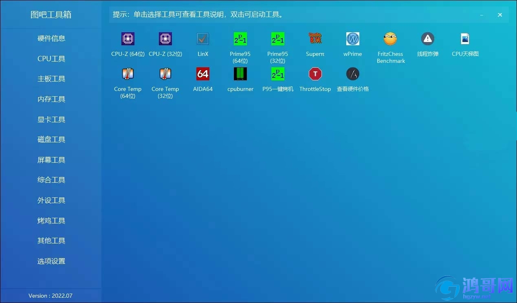This screenshot has height=303, width=517.
Task: Go to the 外设工具 category
Action: tap(51, 200)
